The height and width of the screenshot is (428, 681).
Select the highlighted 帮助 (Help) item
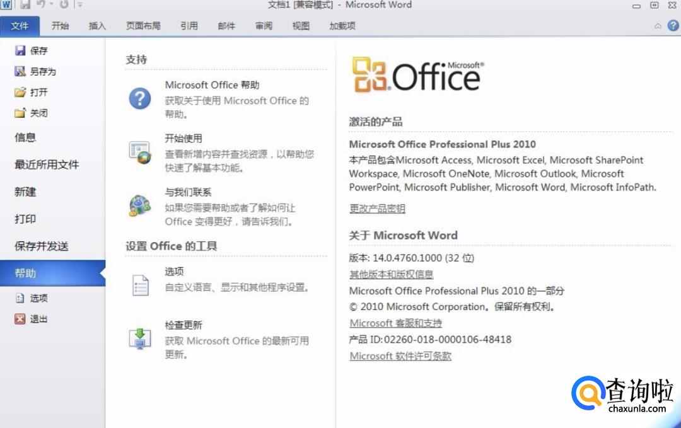52,274
